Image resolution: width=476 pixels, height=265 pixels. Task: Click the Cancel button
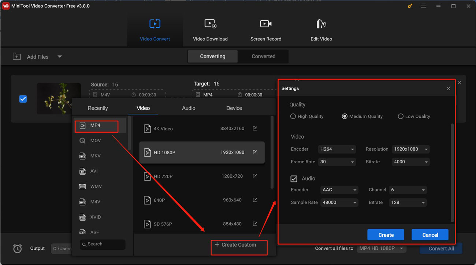(430, 235)
